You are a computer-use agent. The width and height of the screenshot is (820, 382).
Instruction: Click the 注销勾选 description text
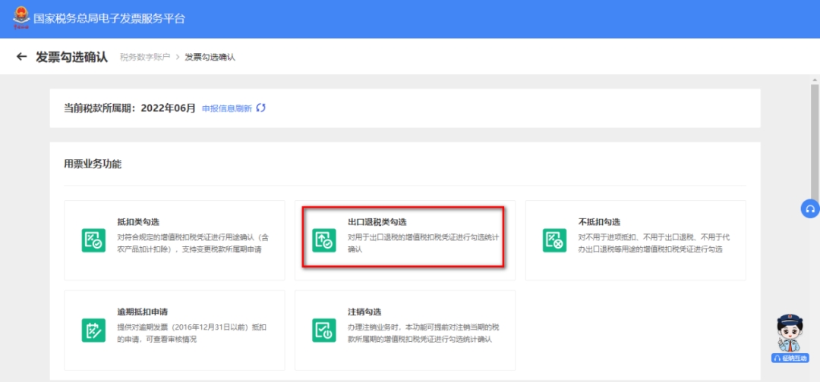click(424, 333)
